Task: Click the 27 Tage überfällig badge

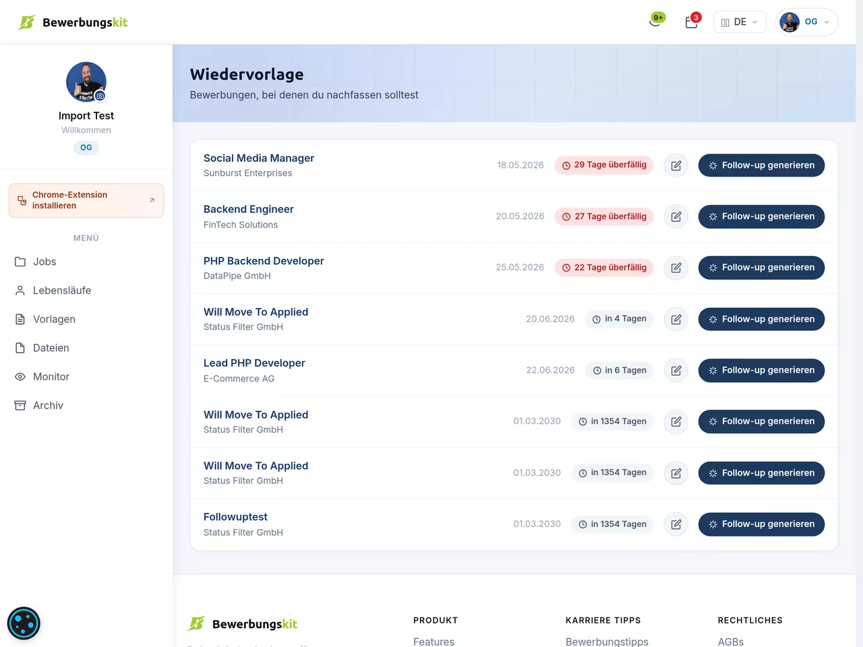Action: (604, 216)
